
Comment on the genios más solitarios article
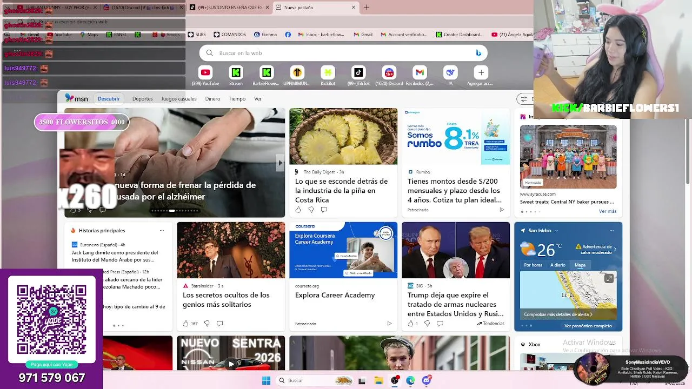219,324
